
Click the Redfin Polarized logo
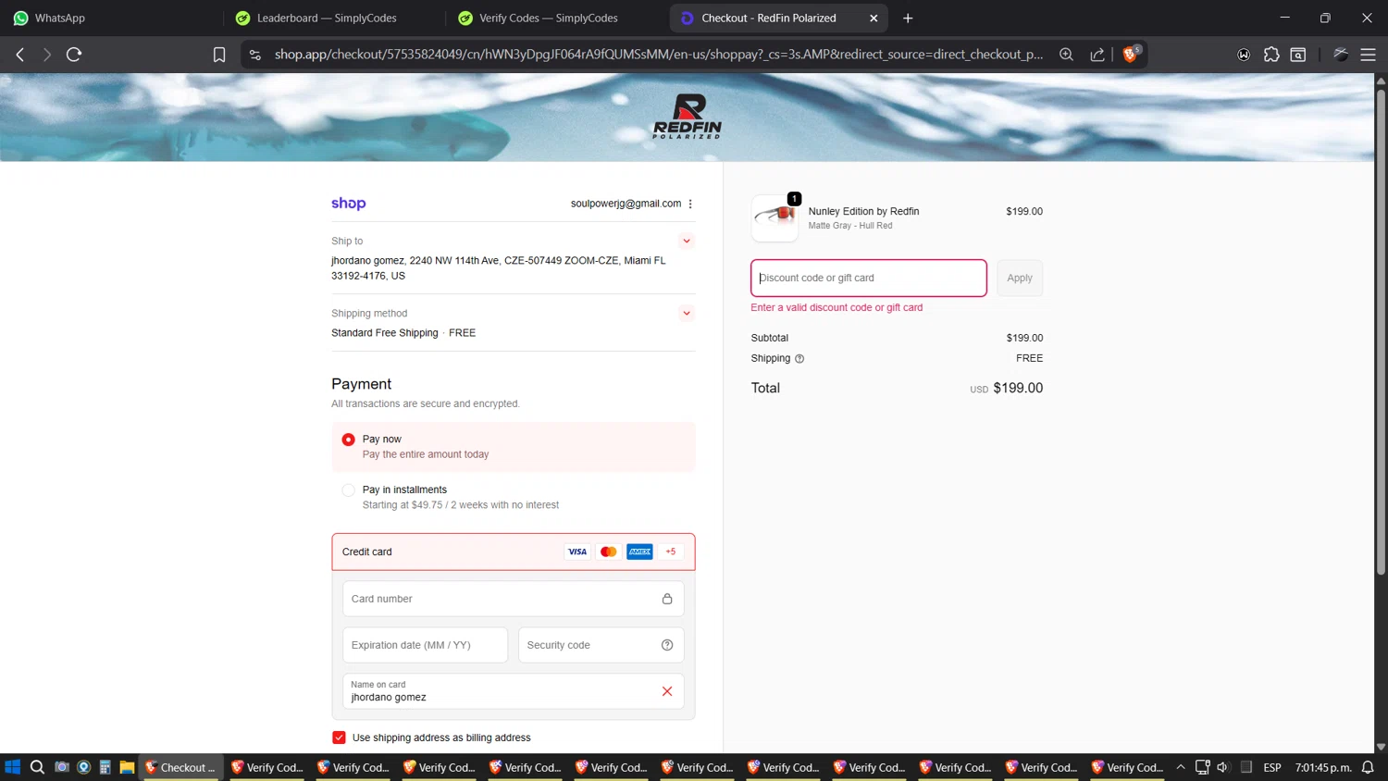688,117
